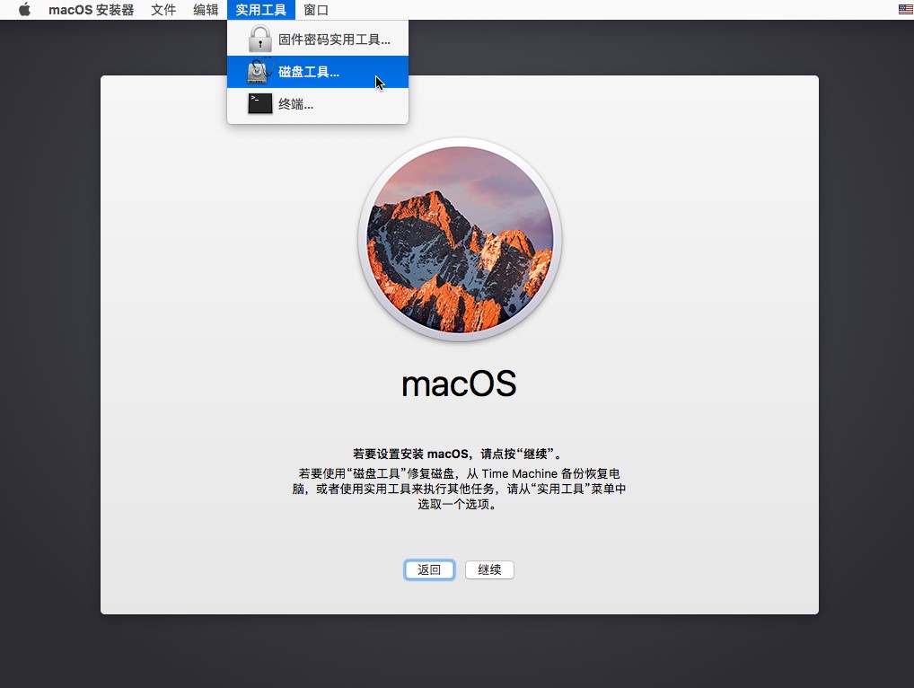Open the Apple menu icon
914x688 pixels.
point(24,10)
